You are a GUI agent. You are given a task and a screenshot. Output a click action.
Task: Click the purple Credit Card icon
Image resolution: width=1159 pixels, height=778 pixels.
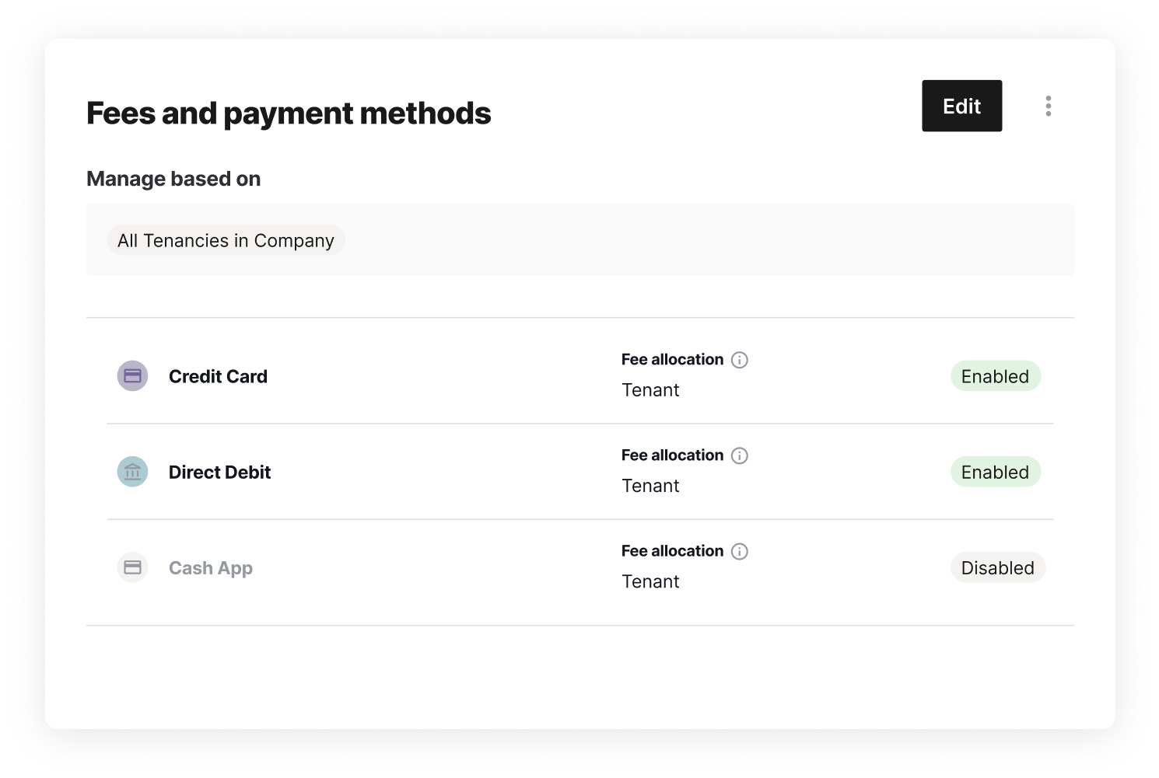133,376
